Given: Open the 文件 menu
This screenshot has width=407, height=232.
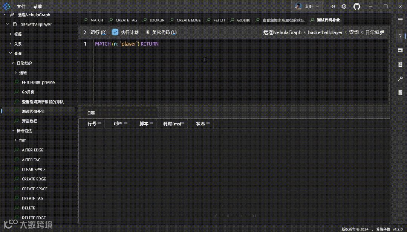Looking at the screenshot, I should point(21,6).
